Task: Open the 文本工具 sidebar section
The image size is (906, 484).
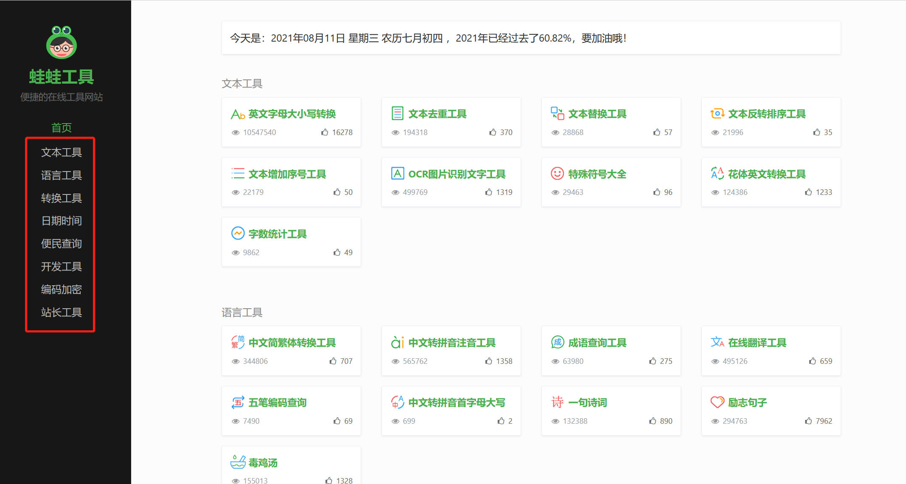Action: tap(62, 152)
